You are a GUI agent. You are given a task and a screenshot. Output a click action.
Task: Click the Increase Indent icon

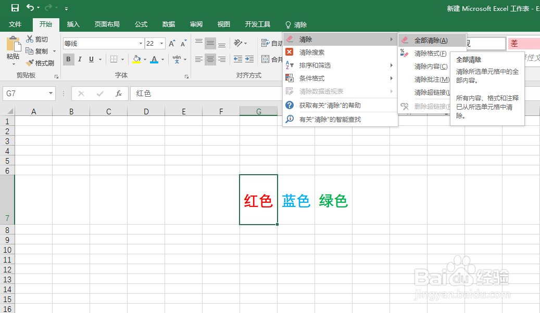coord(249,59)
